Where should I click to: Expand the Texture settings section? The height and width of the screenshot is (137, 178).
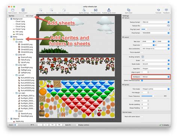[x=123, y=18]
